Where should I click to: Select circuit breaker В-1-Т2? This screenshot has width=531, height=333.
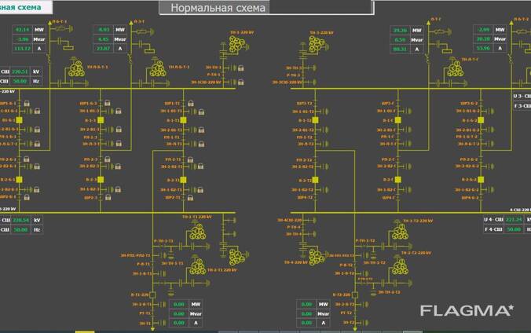point(315,120)
